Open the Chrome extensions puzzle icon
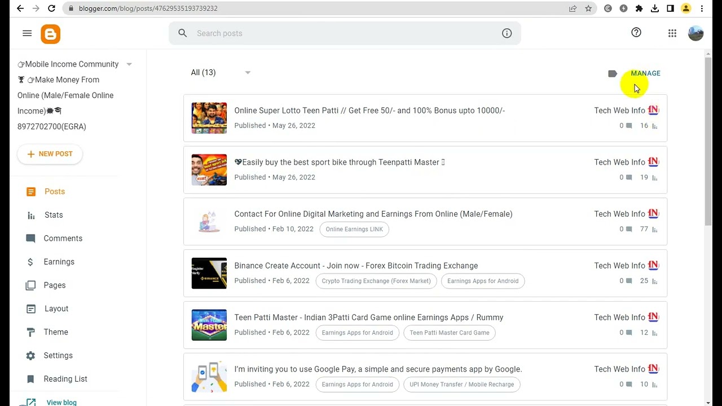 tap(639, 8)
